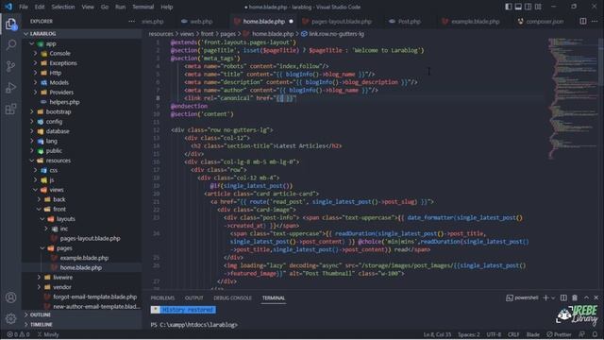Open the terminal launch profile dropdown
Image resolution: width=604 pixels, height=340 pixels.
553,297
